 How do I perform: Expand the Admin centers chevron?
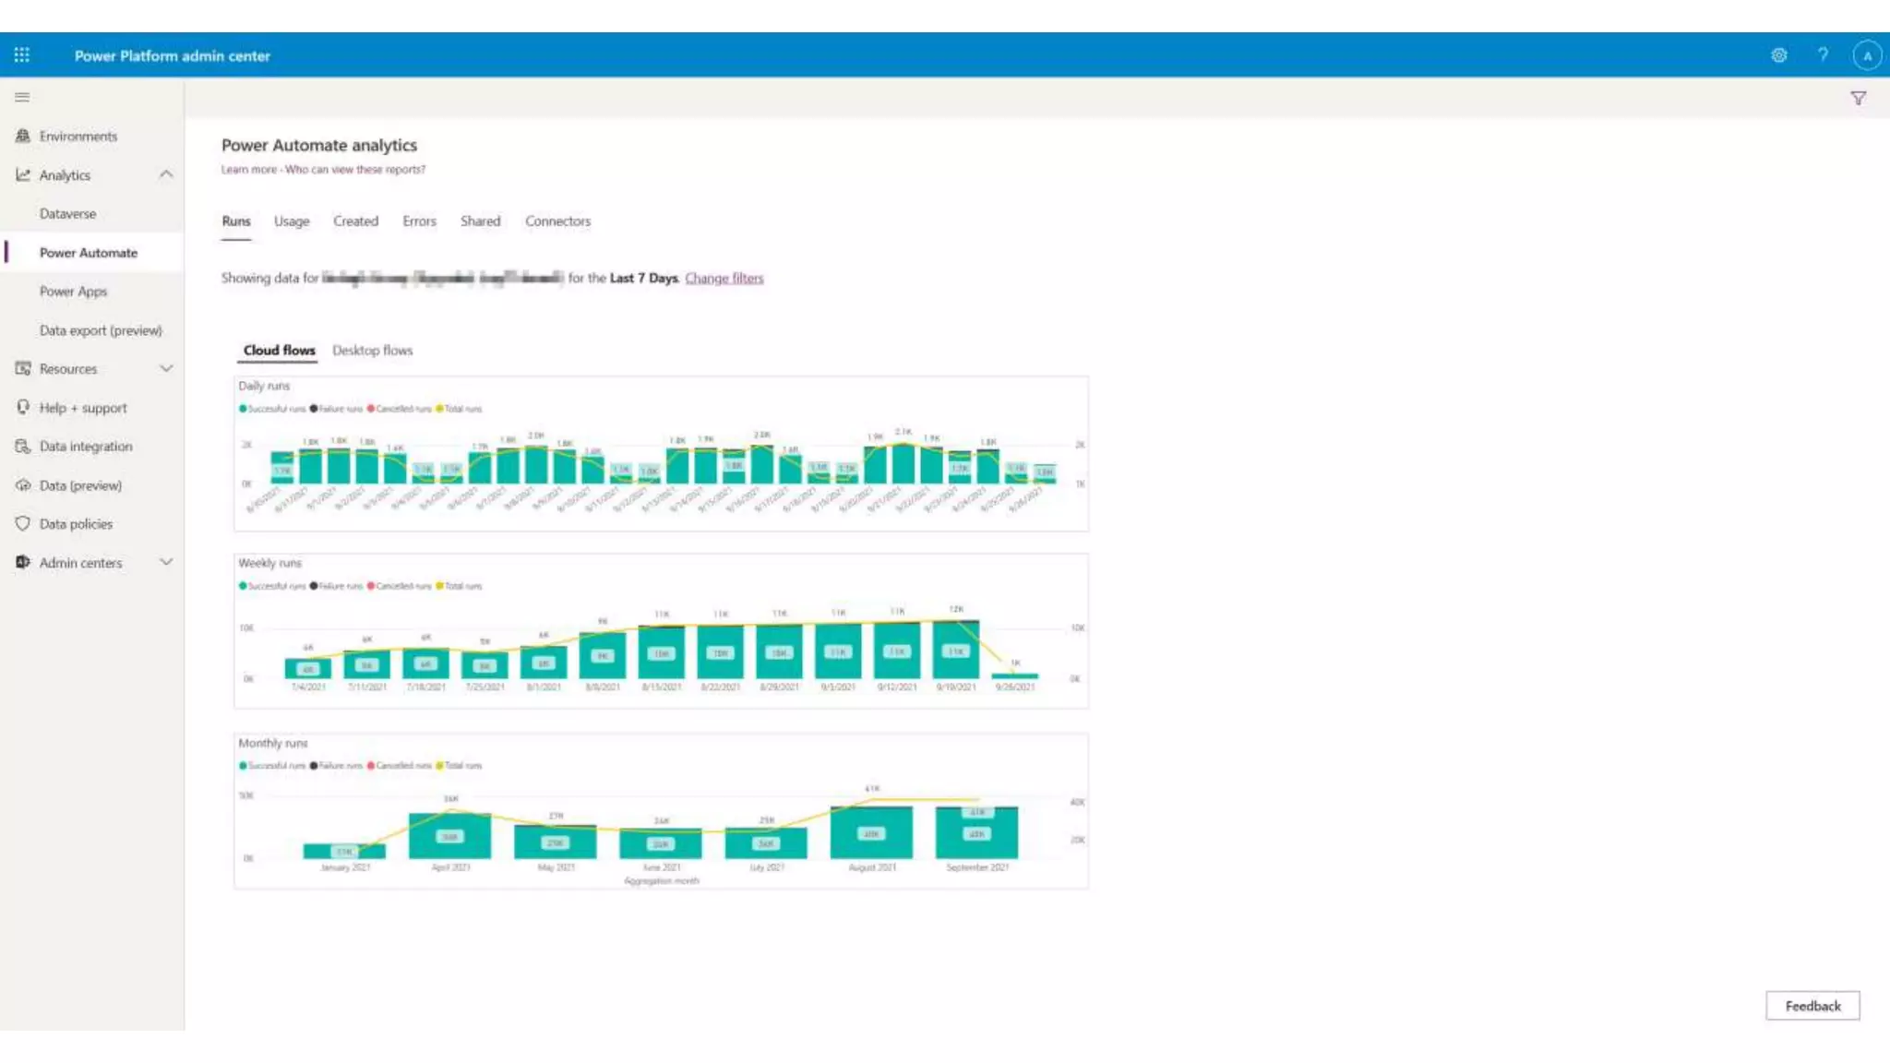(x=166, y=562)
